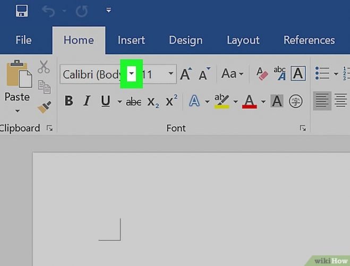Open Text Effects and Typography
This screenshot has height=266, width=350.
pyautogui.click(x=195, y=101)
